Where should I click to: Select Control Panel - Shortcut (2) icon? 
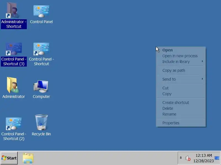coord(14,129)
